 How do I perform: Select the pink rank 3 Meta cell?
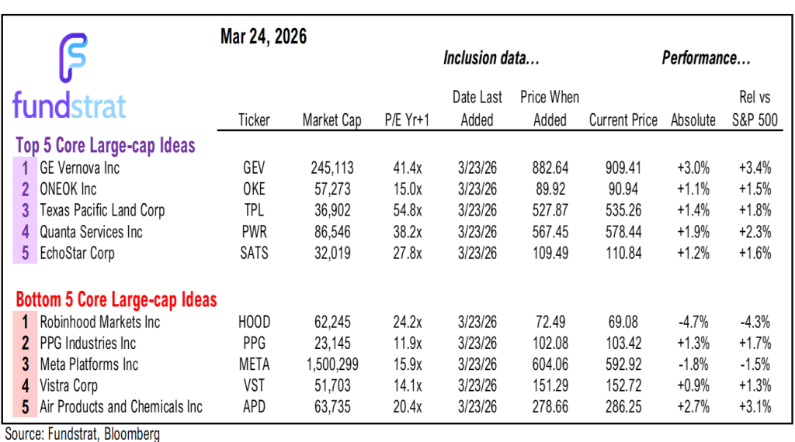tap(26, 364)
